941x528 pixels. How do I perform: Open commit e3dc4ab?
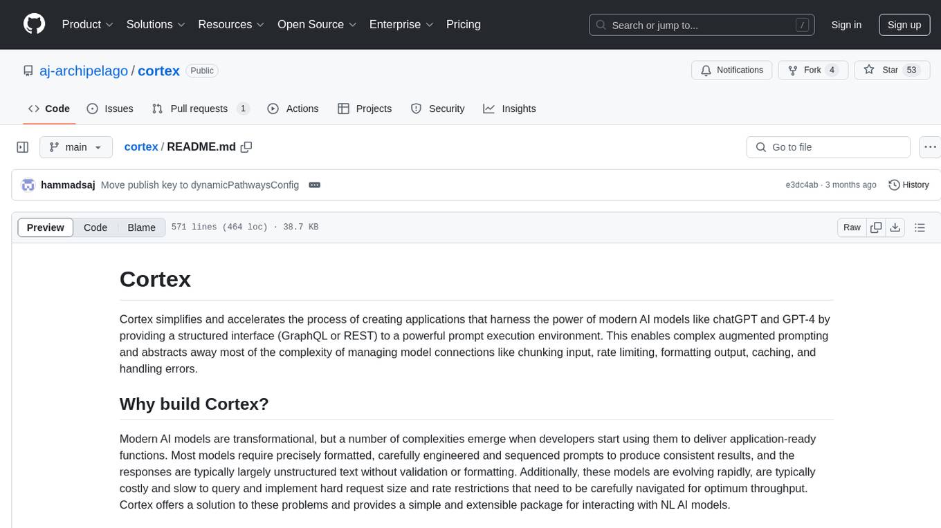tap(802, 185)
